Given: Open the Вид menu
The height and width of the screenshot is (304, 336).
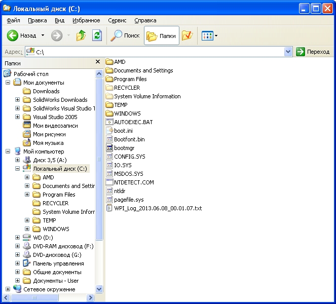Looking at the screenshot, I should [59, 20].
